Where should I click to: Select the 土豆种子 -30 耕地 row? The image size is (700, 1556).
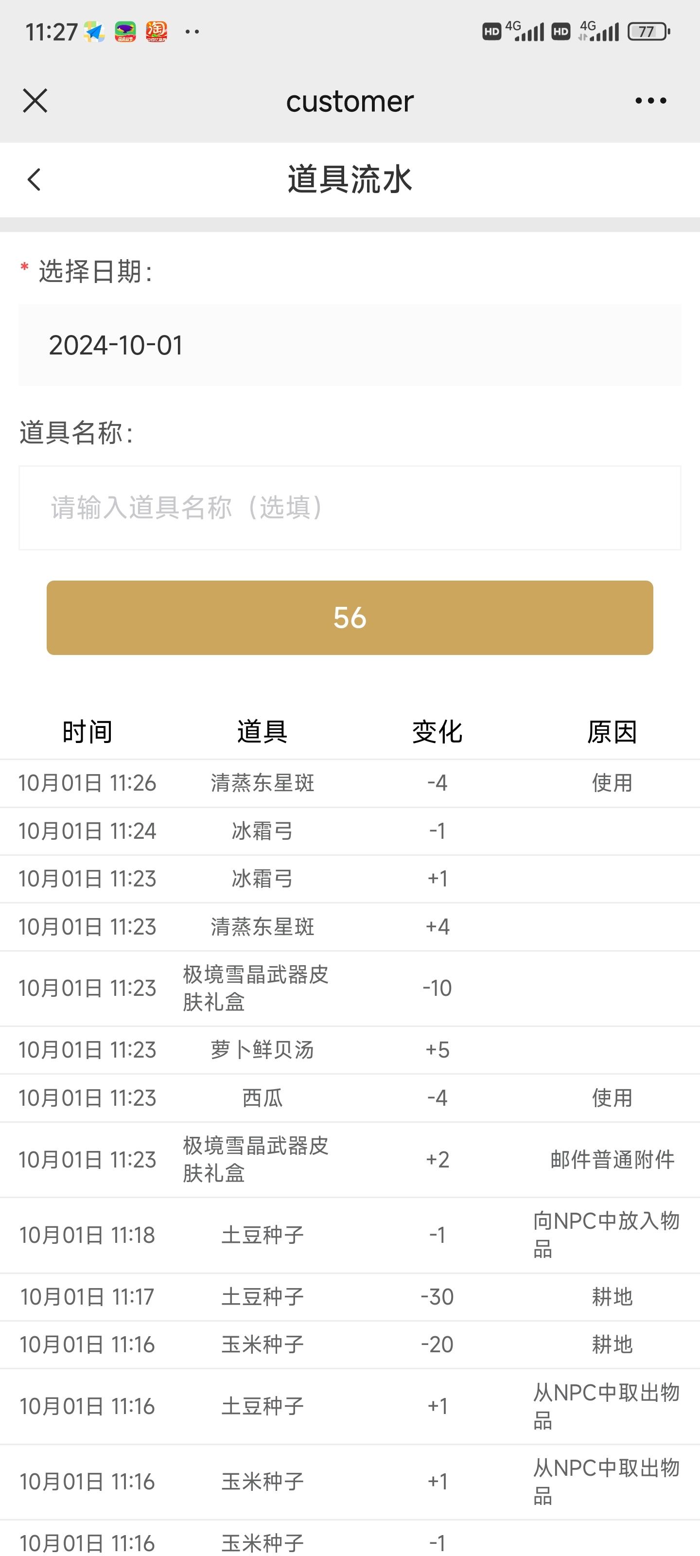tap(350, 1297)
